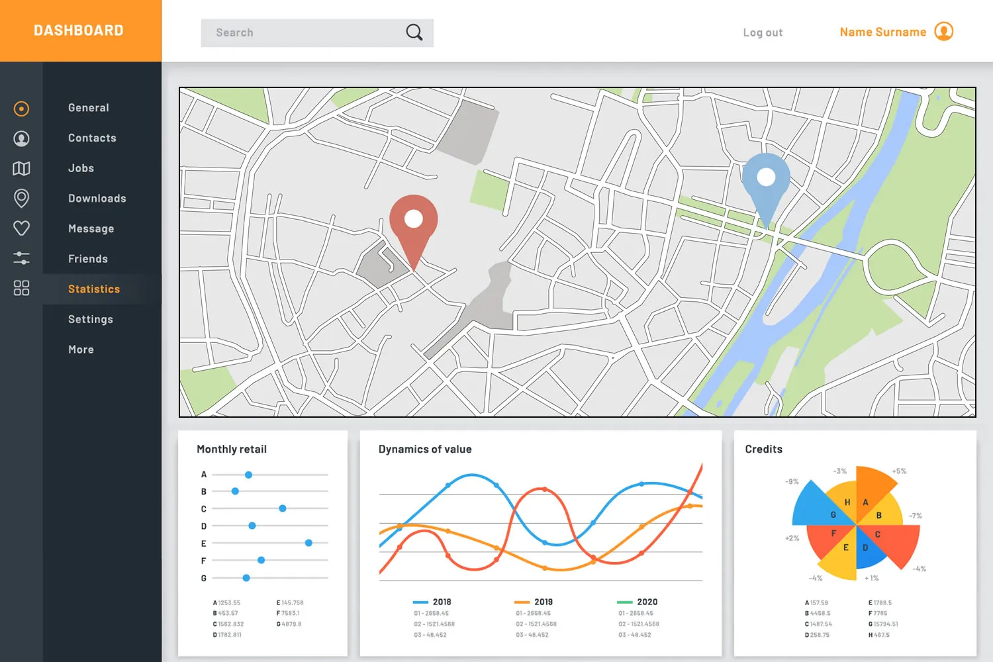Screen dimensions: 993x662
Task: Go to the Statistics section
Action: [x=94, y=289]
